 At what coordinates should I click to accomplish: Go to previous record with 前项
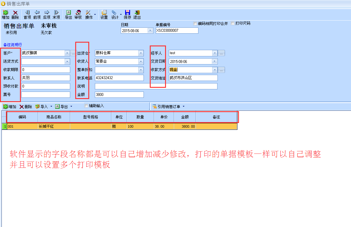point(37,15)
